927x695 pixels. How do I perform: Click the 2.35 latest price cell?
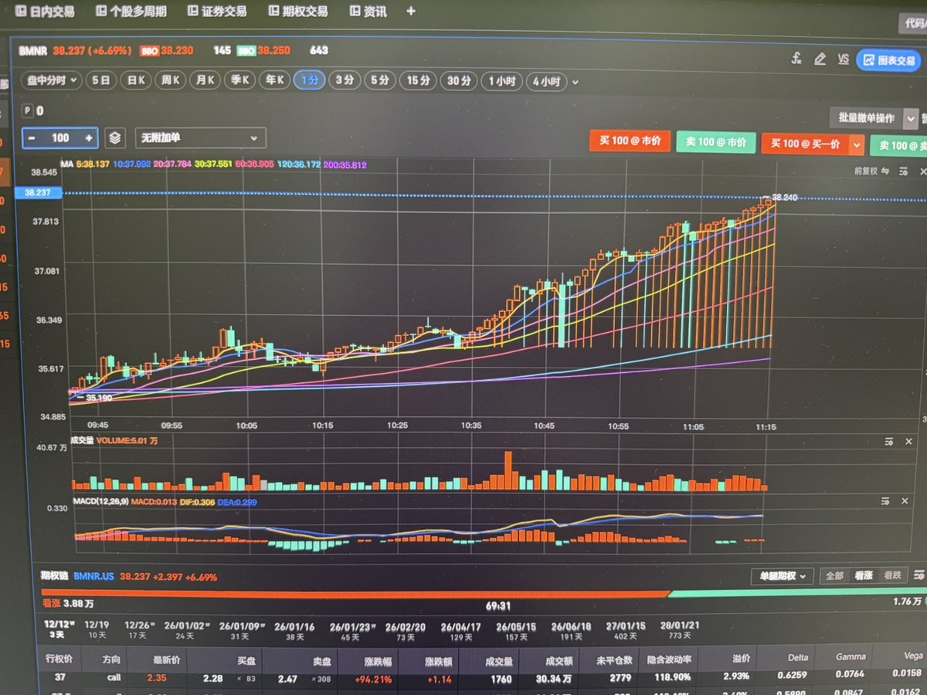(158, 679)
